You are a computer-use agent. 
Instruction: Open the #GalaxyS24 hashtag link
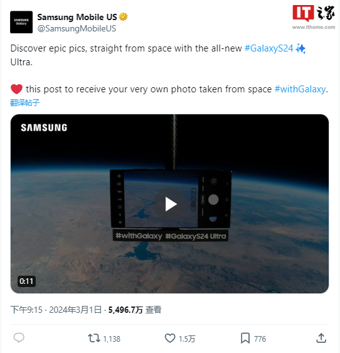pos(268,48)
